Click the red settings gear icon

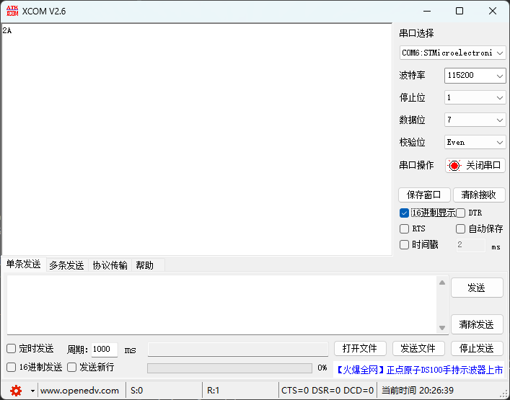pos(16,390)
